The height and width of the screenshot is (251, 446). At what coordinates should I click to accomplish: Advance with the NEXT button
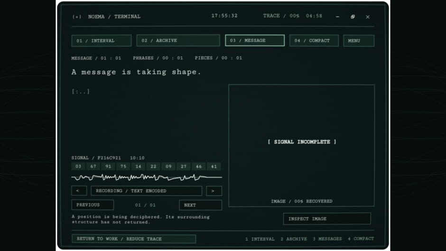200,205
